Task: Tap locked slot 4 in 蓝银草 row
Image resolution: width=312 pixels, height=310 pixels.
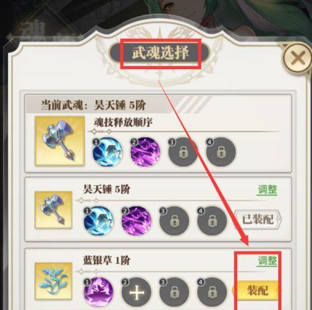Action: click(x=212, y=292)
